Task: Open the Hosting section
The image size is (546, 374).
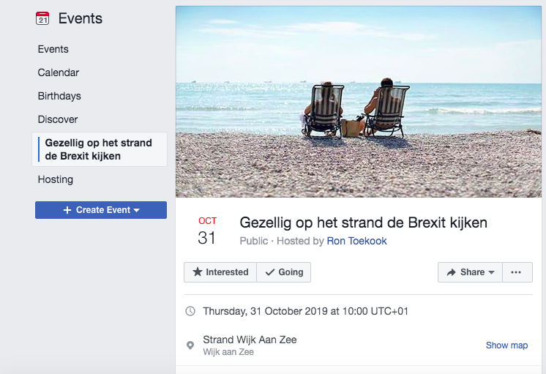Action: point(56,179)
